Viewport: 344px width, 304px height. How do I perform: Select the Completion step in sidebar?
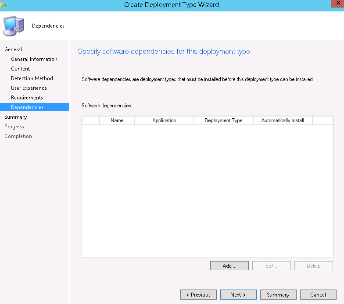[18, 136]
